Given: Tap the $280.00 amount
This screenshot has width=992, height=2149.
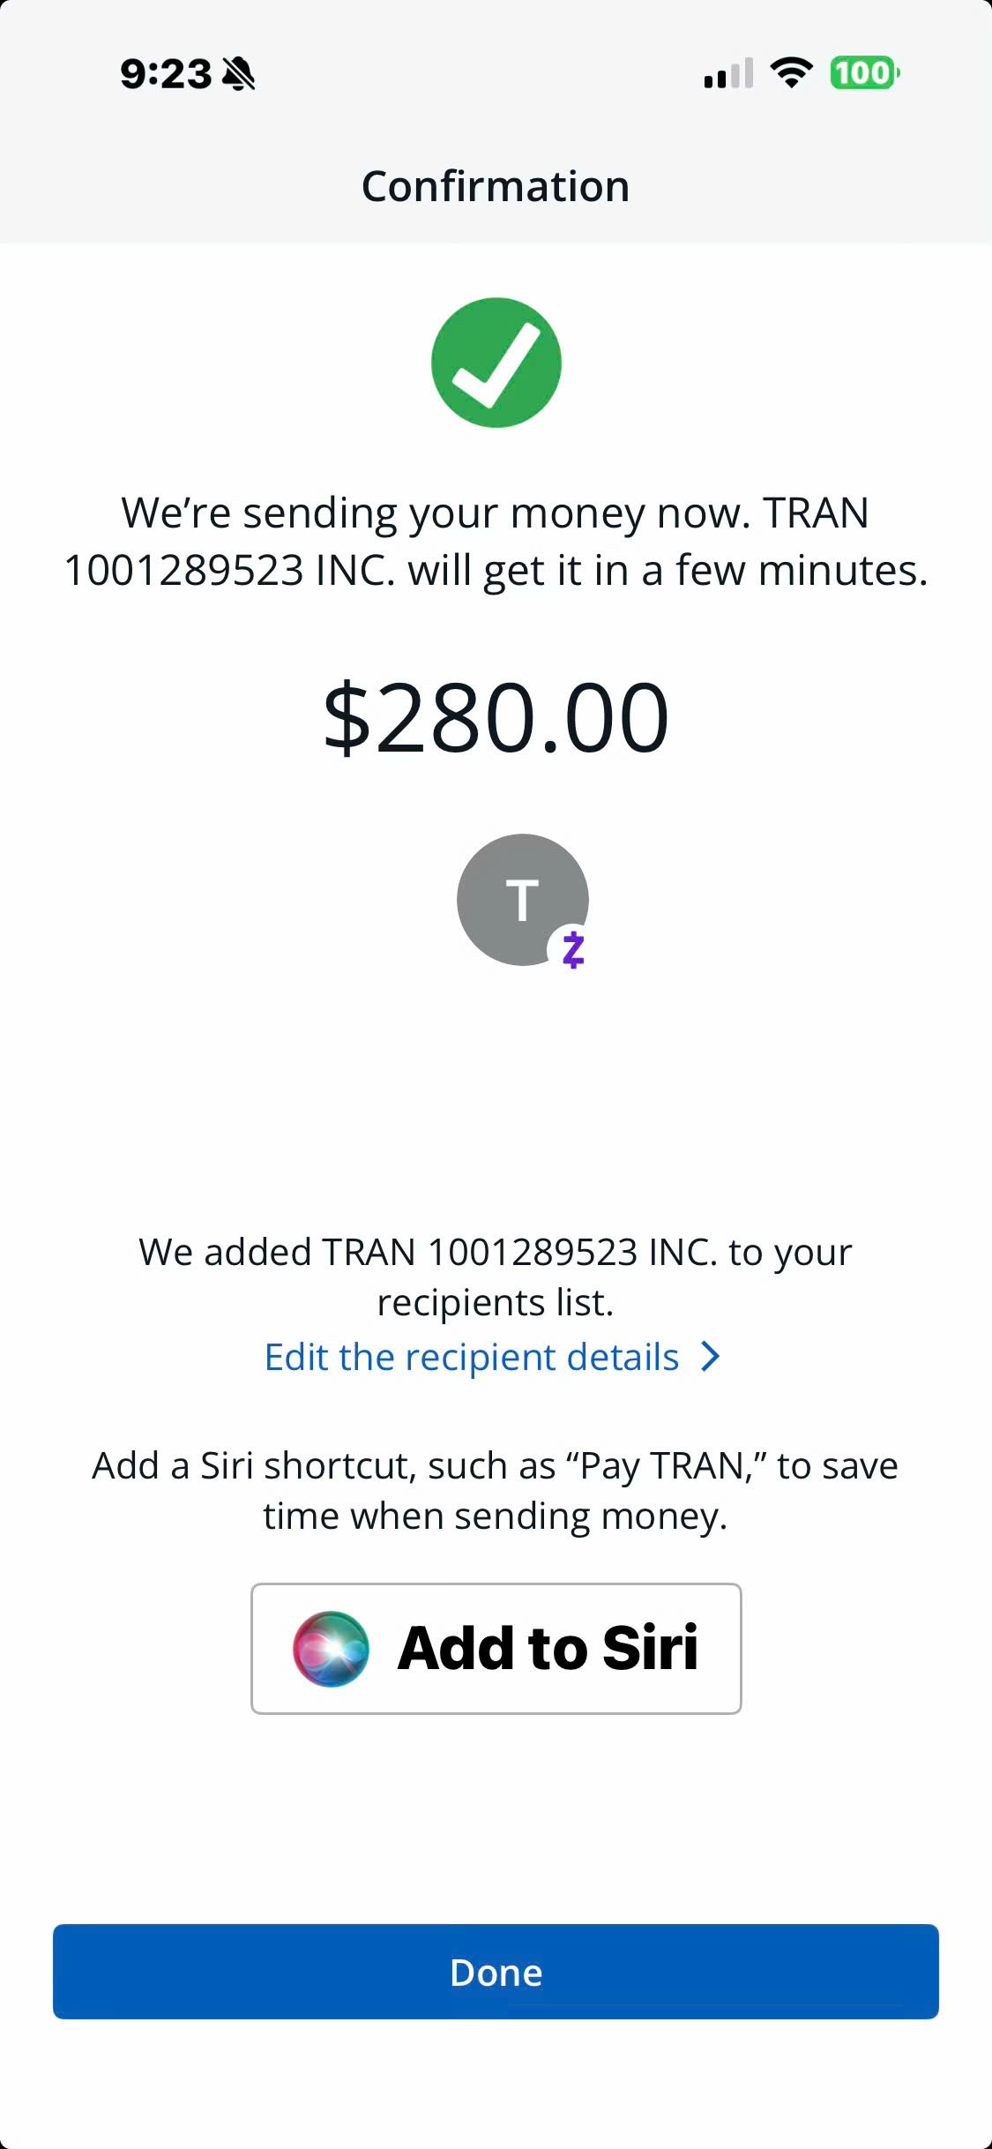Looking at the screenshot, I should tap(496, 717).
